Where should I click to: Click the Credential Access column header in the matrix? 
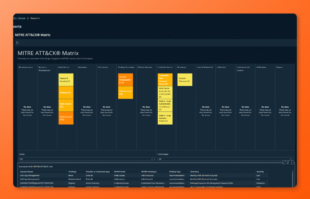165,67
